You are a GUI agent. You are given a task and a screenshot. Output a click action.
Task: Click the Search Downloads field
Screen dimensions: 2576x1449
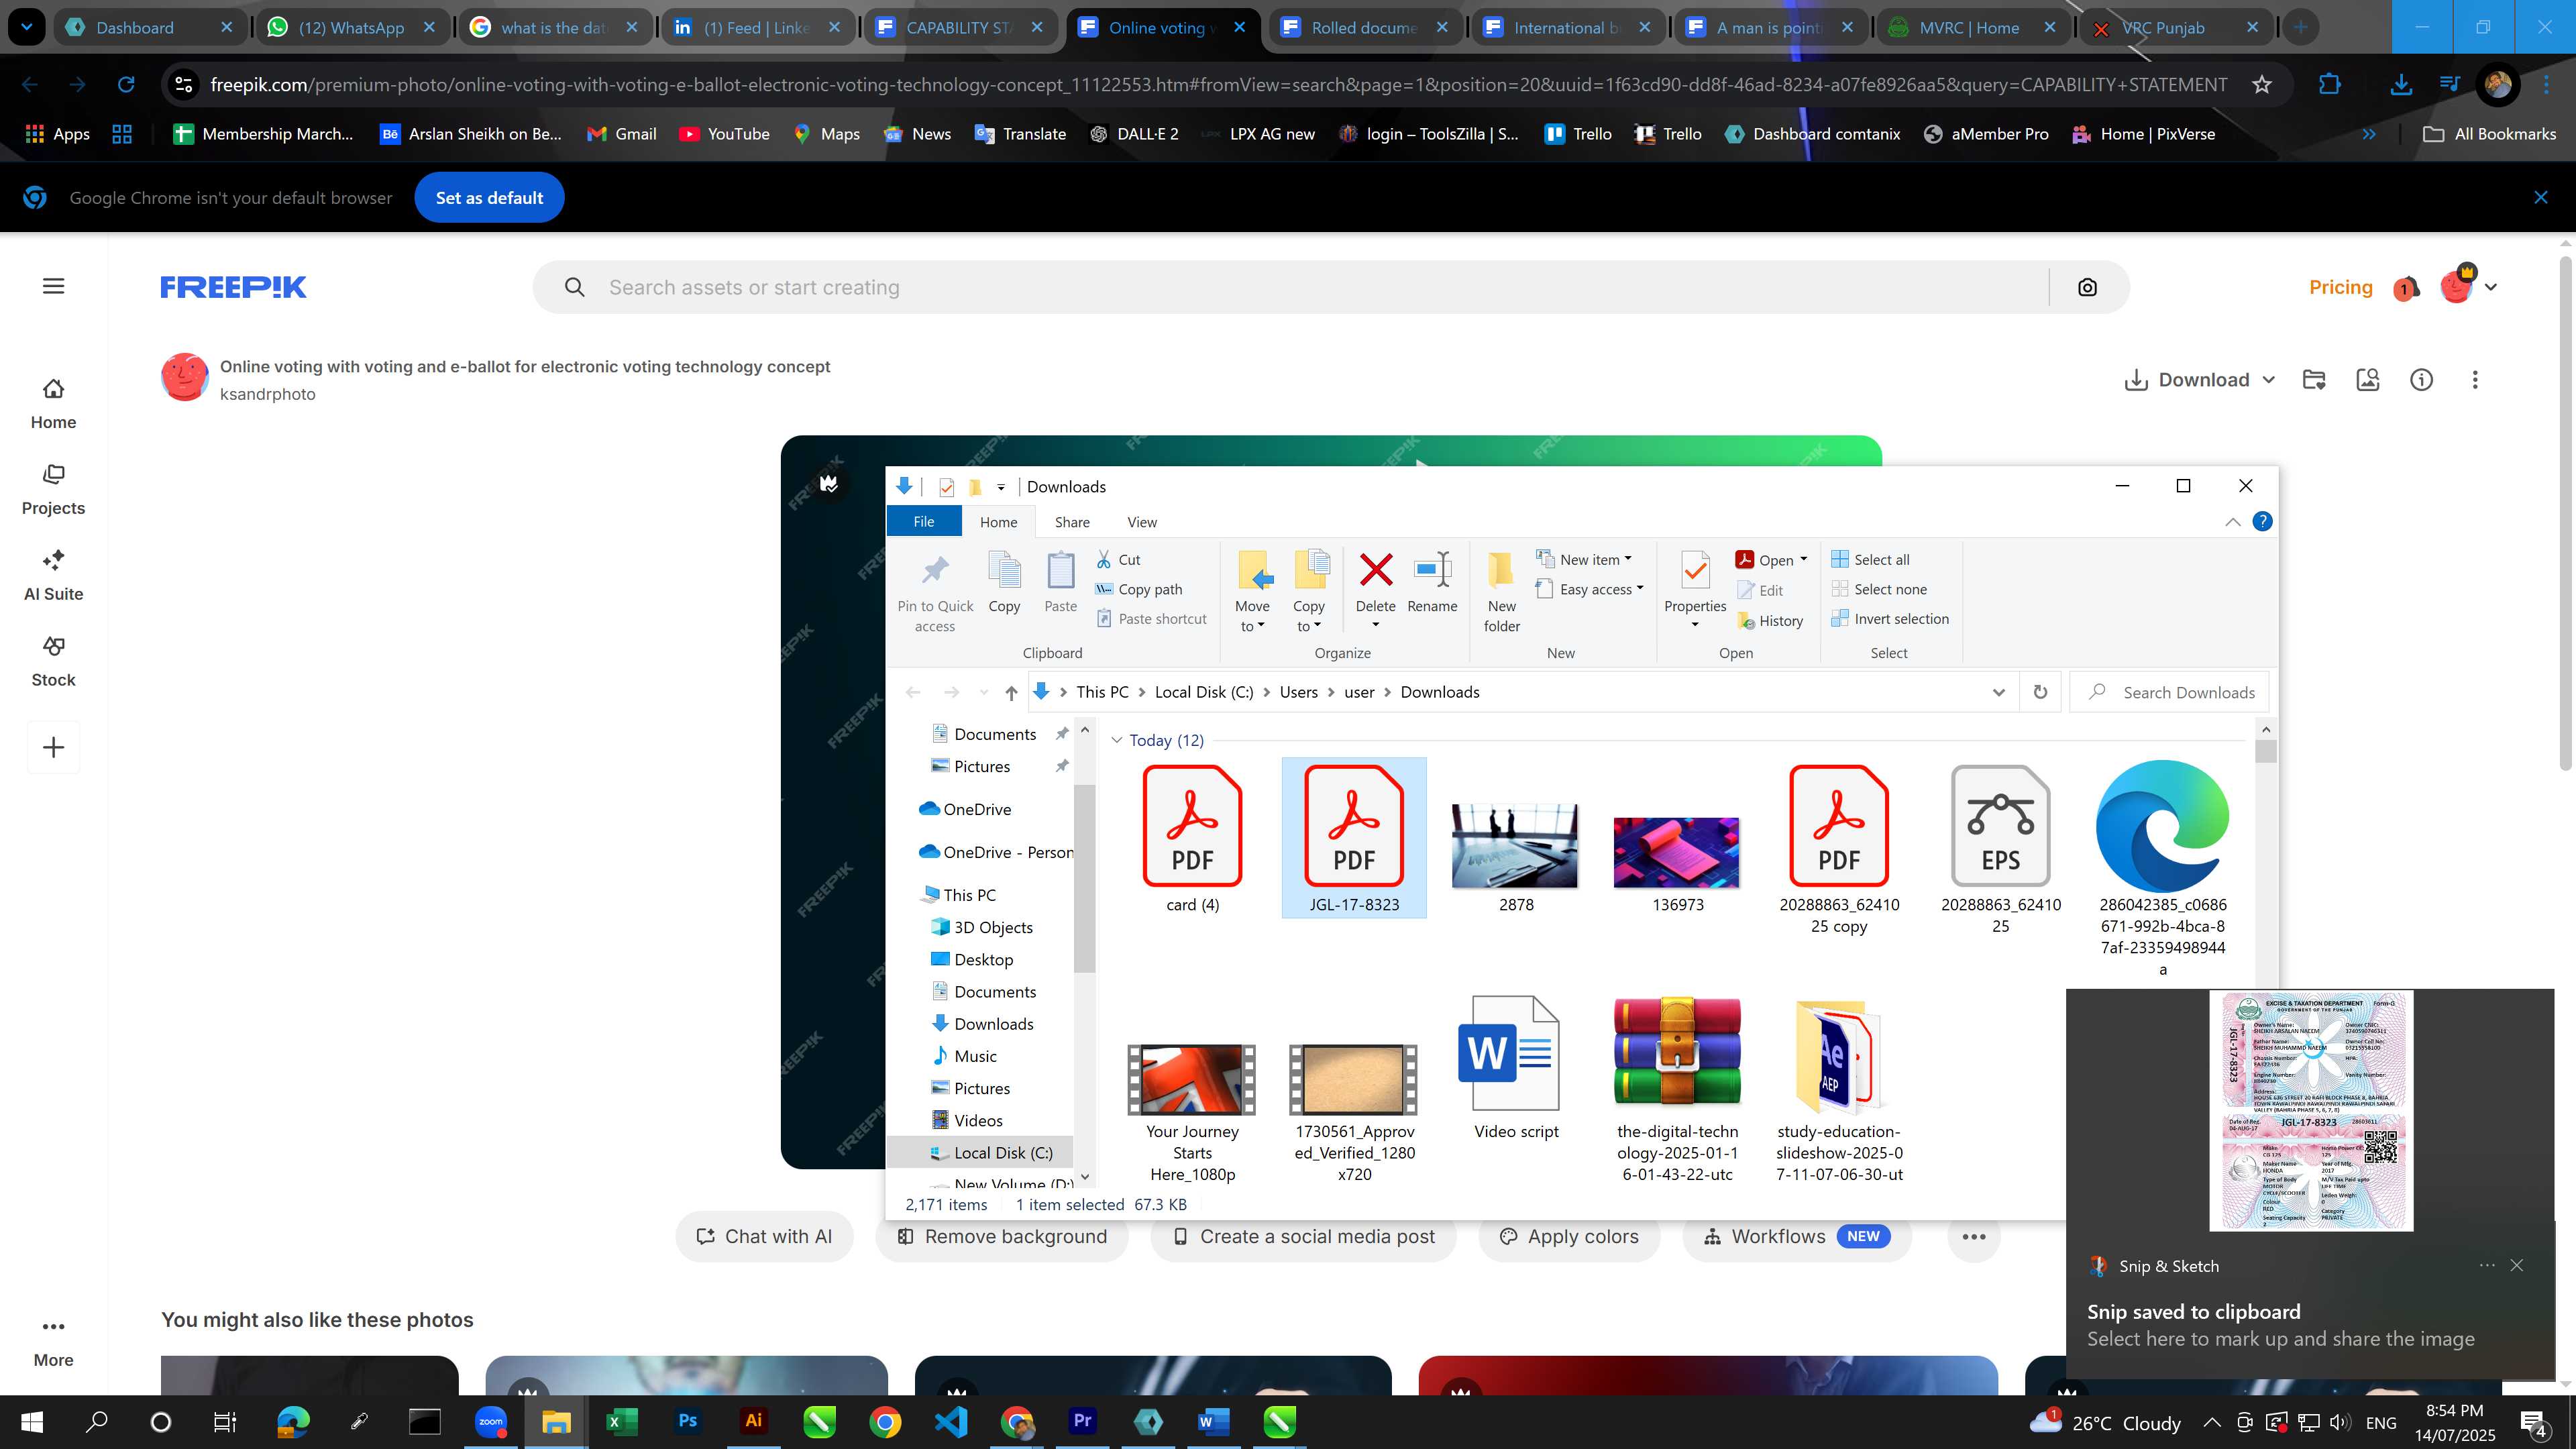coord(2170,692)
